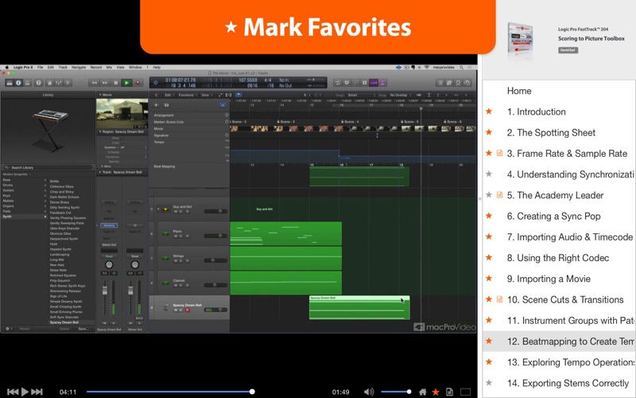Click Logic's green play button
This screenshot has width=636, height=398.
click(126, 83)
